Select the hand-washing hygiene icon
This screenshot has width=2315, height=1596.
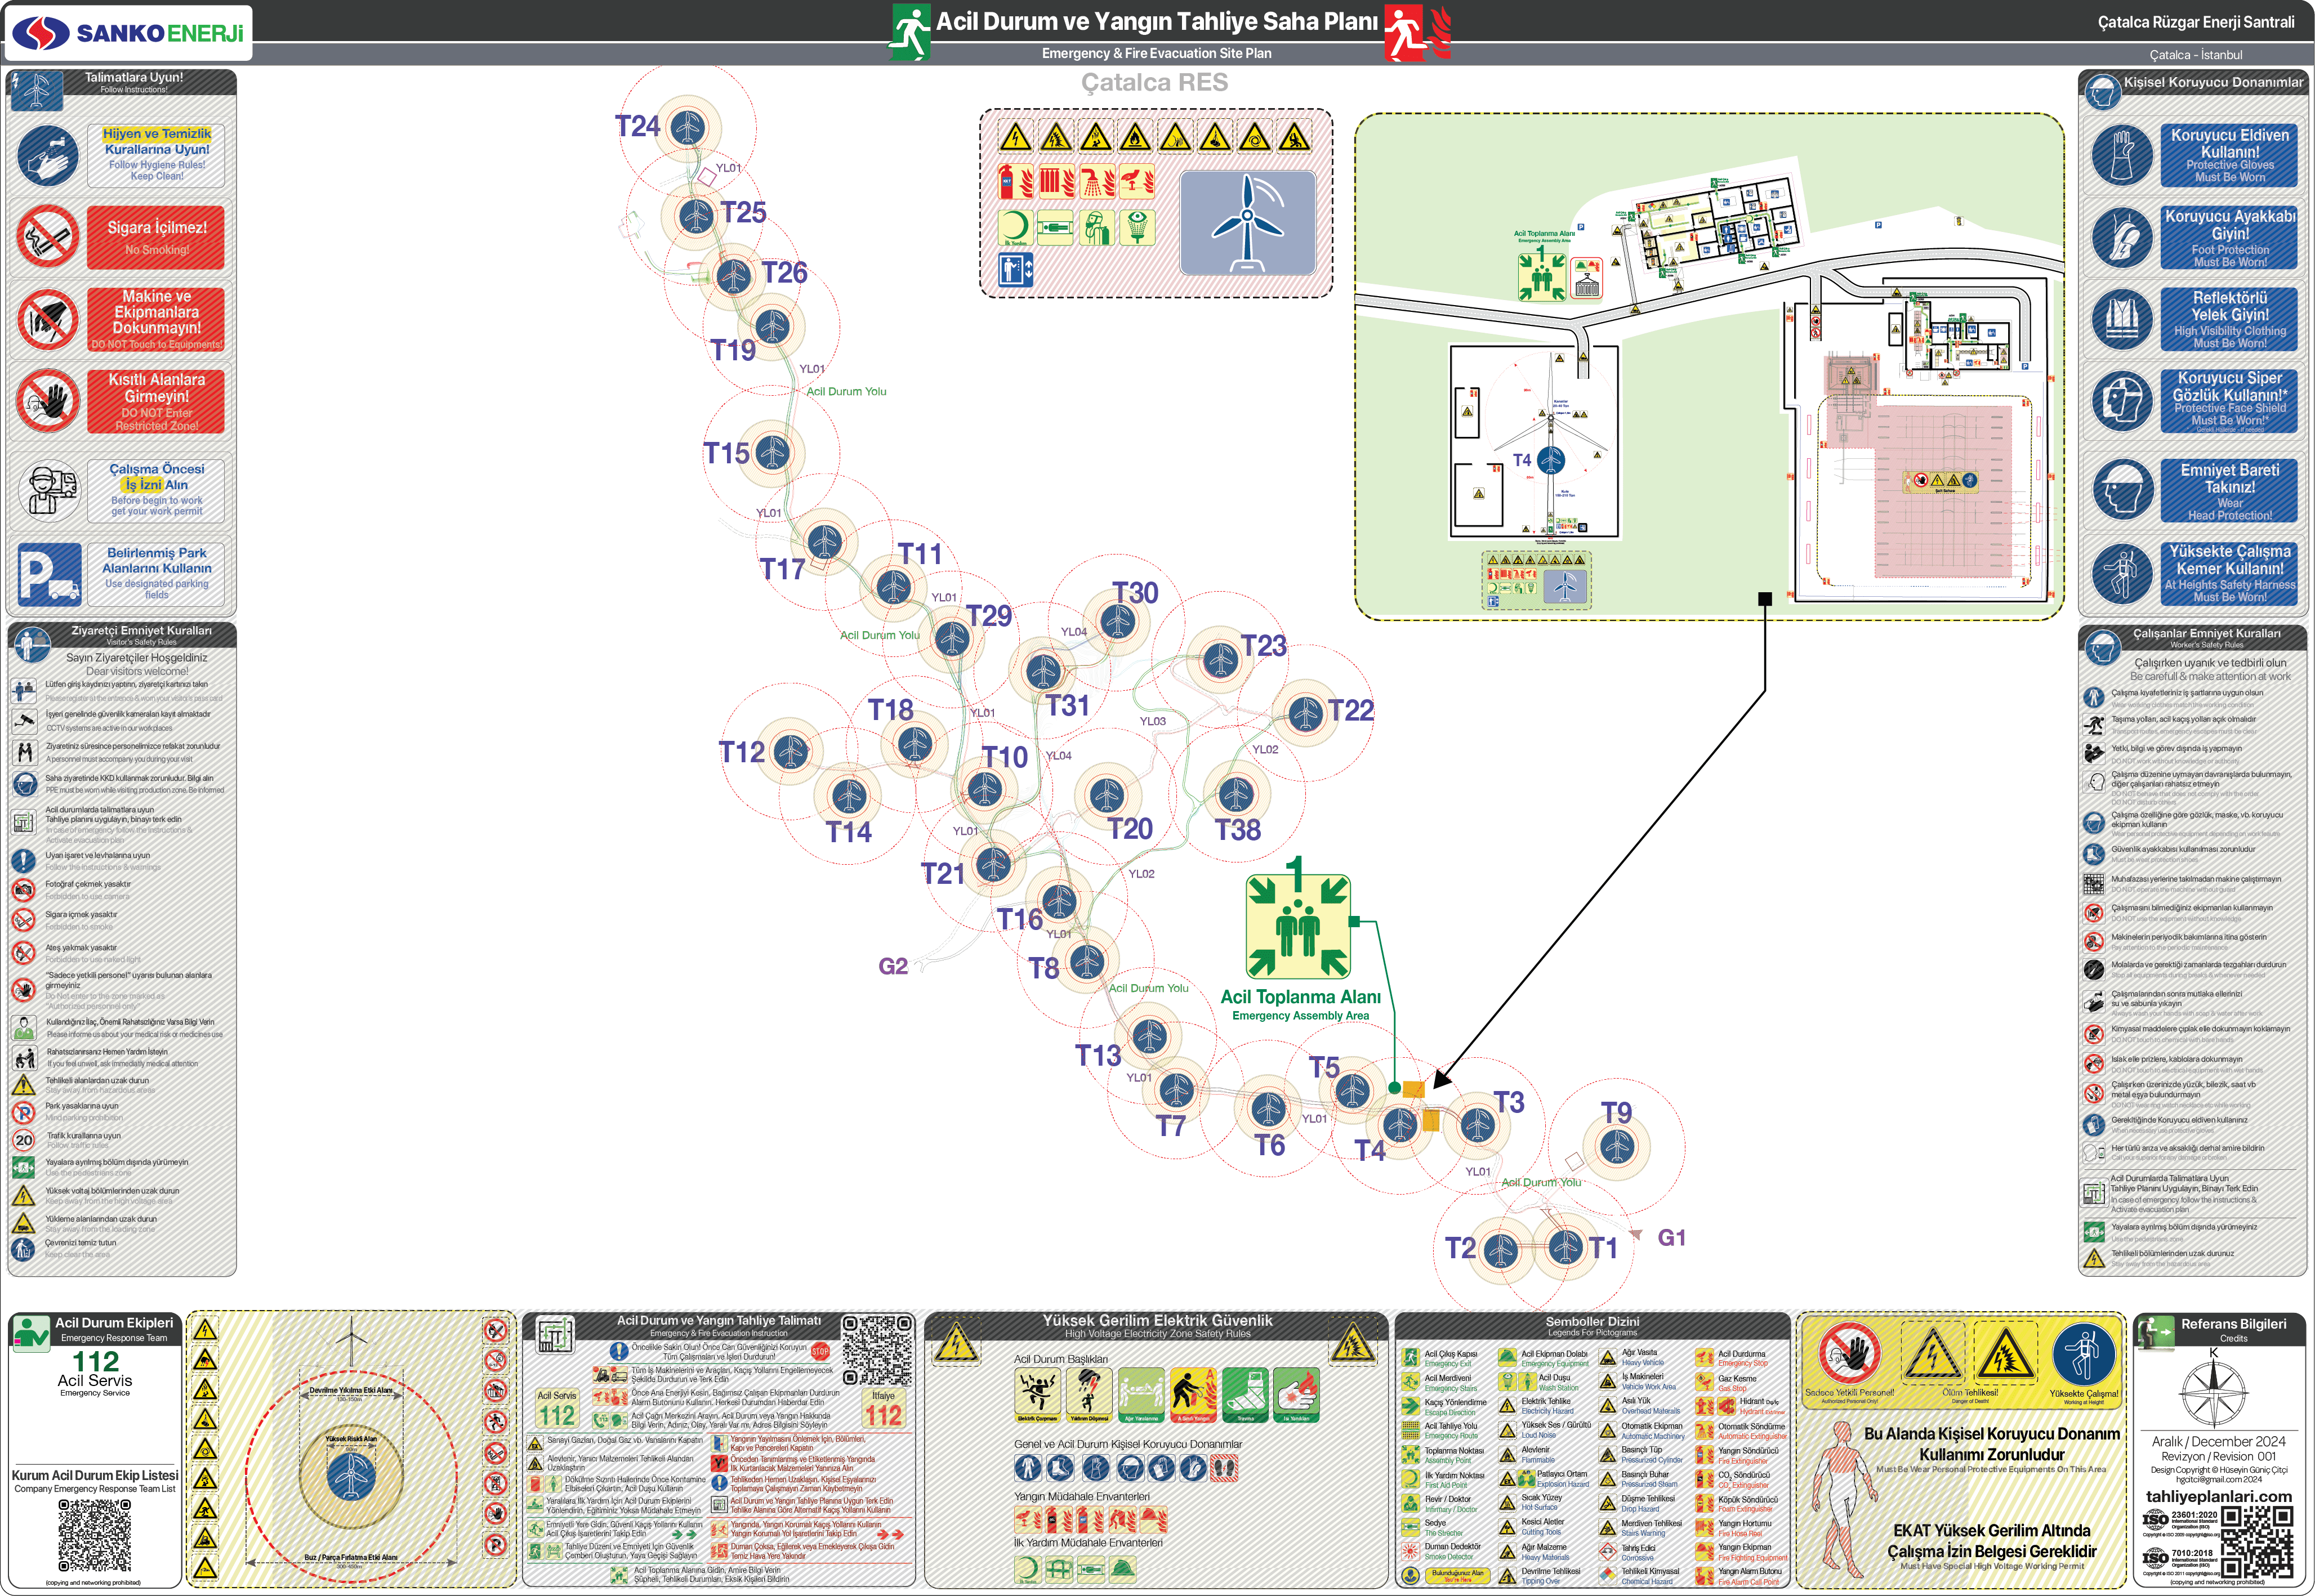(x=47, y=155)
